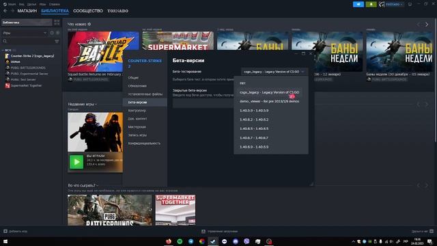Open the downloads manager link

pyautogui.click(x=220, y=231)
